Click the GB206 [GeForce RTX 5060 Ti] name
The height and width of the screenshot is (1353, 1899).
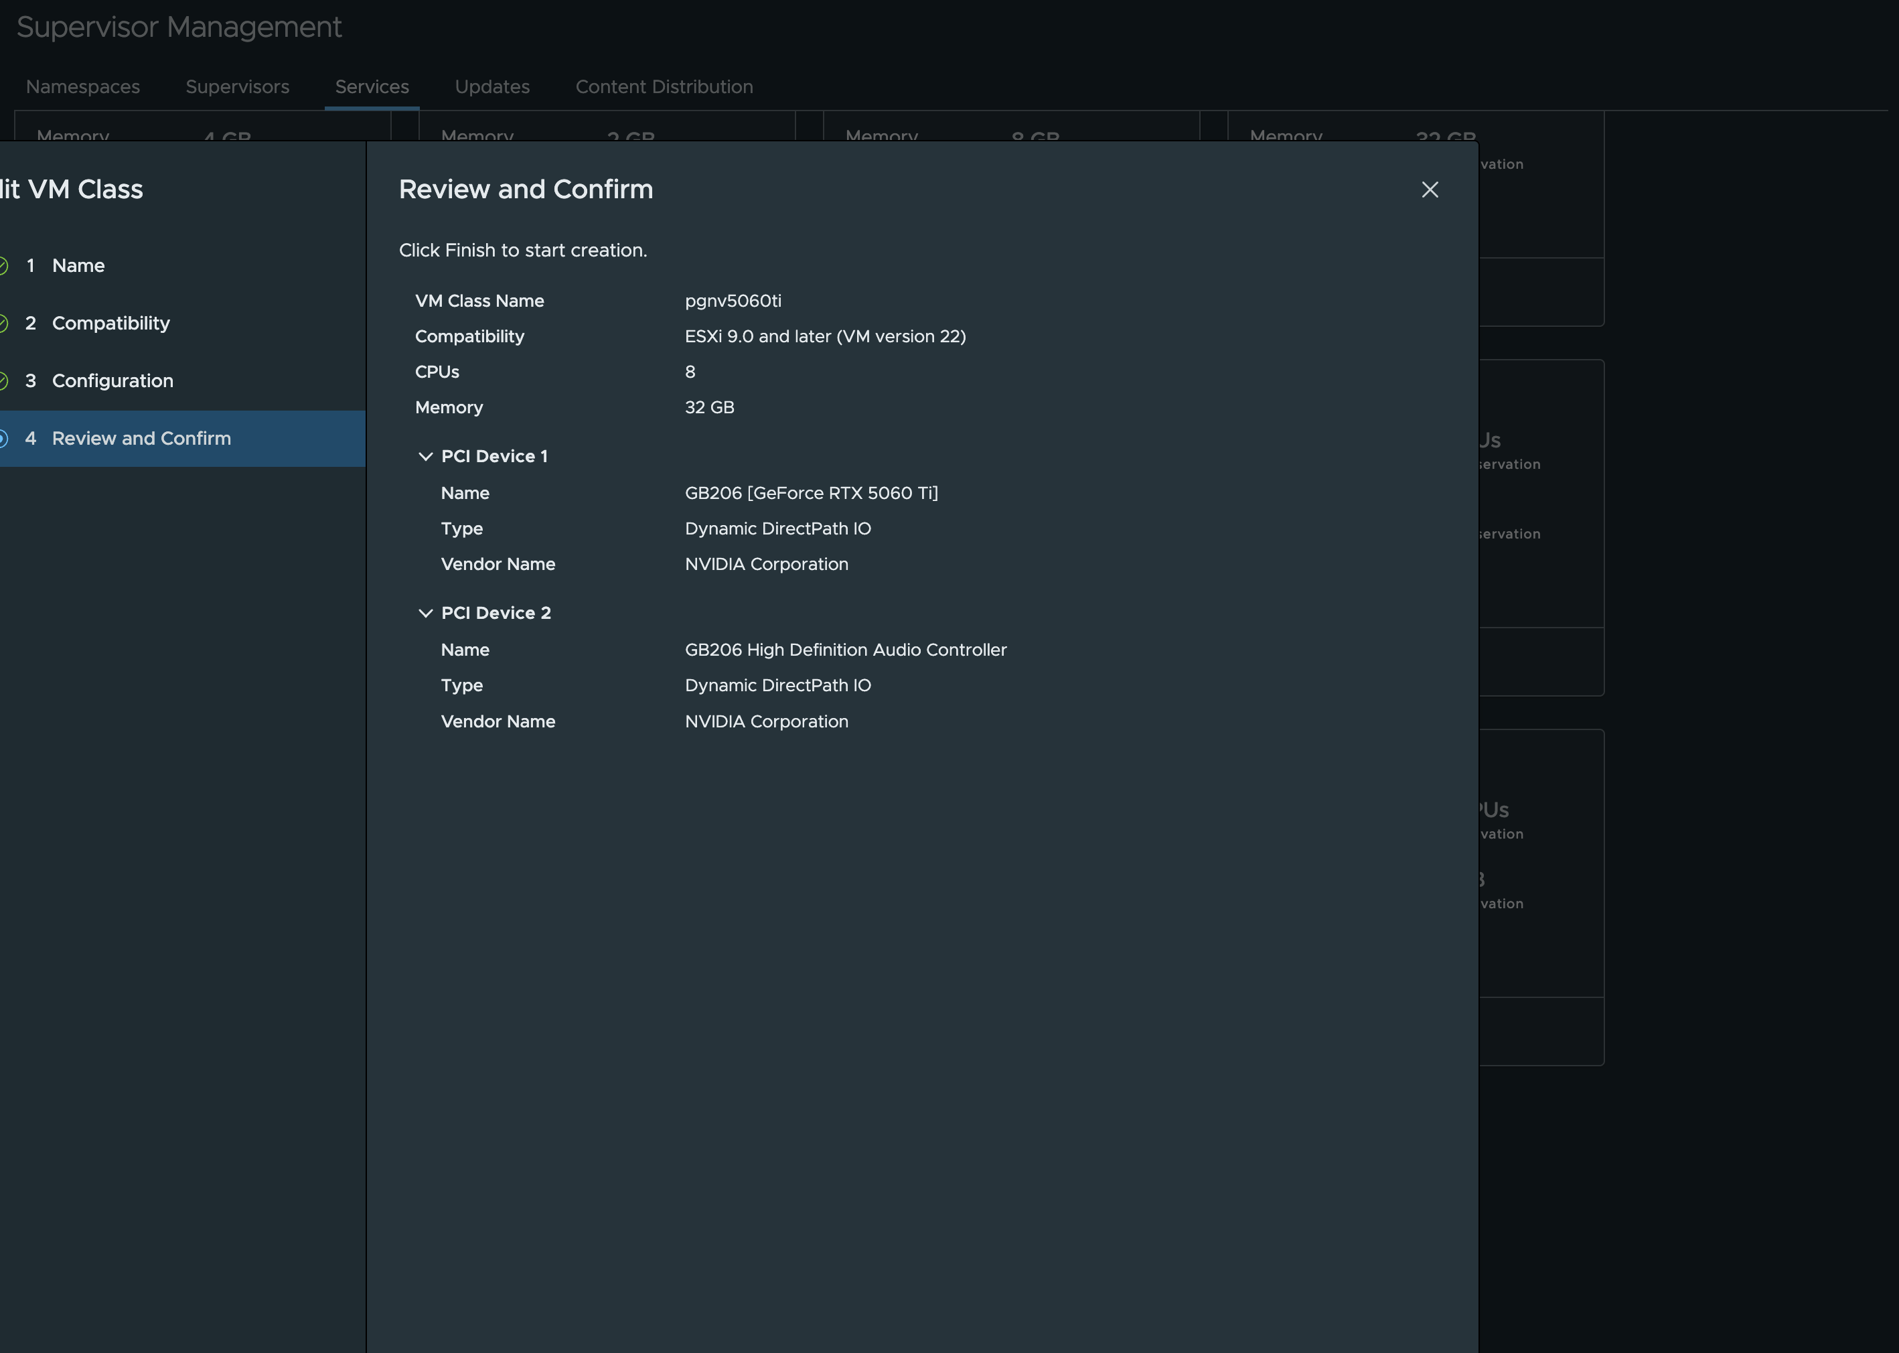tap(812, 493)
